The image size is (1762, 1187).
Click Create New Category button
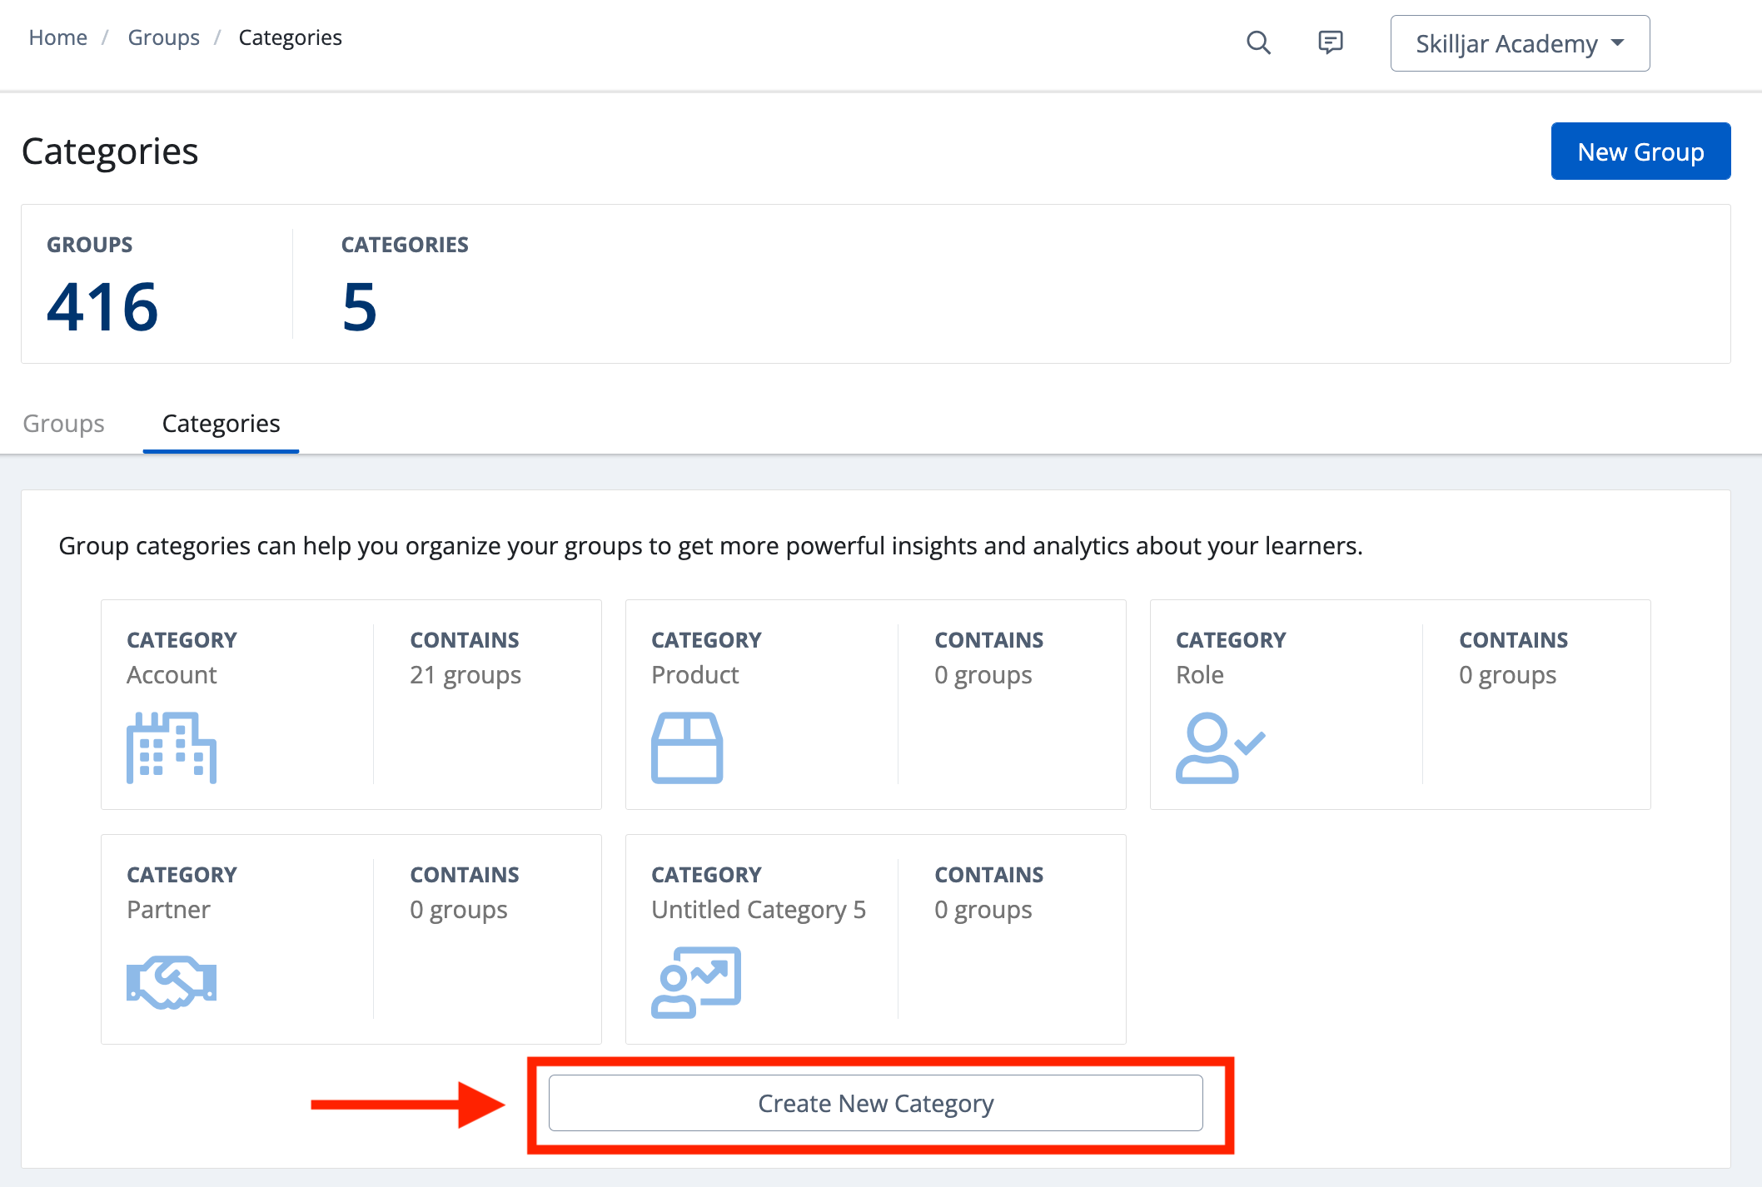tap(875, 1103)
